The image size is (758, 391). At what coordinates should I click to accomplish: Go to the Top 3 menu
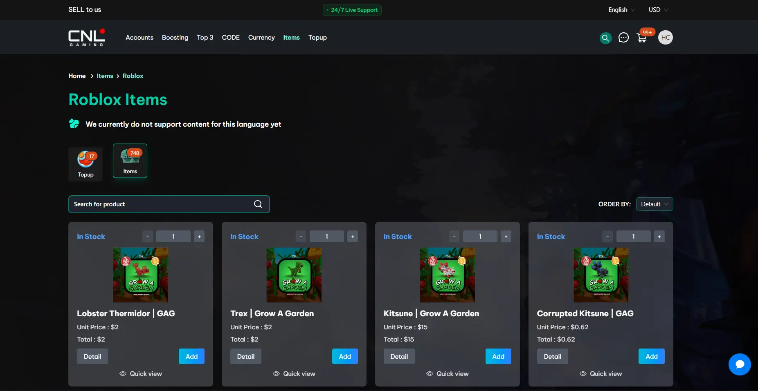coord(205,38)
